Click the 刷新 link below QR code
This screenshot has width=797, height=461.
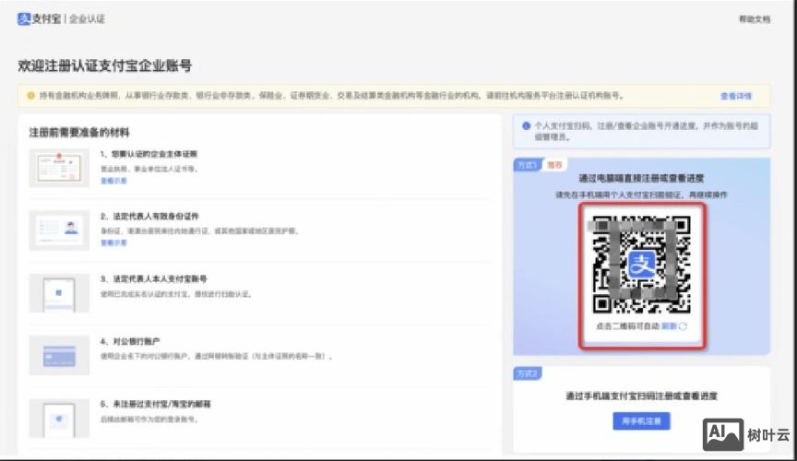[x=669, y=326]
